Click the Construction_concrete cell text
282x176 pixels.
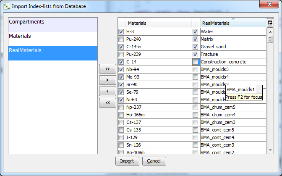click(x=224, y=62)
